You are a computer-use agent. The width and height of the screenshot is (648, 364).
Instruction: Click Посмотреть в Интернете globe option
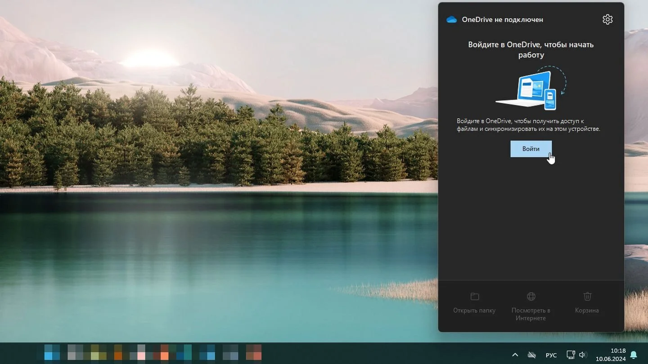531,306
